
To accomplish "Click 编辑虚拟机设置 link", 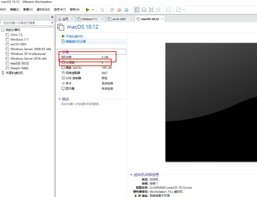I will 76,41.
